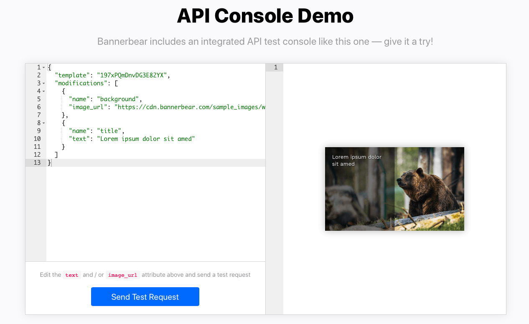The image size is (529, 324).
Task: Click the Send Test Request button
Action: point(145,297)
